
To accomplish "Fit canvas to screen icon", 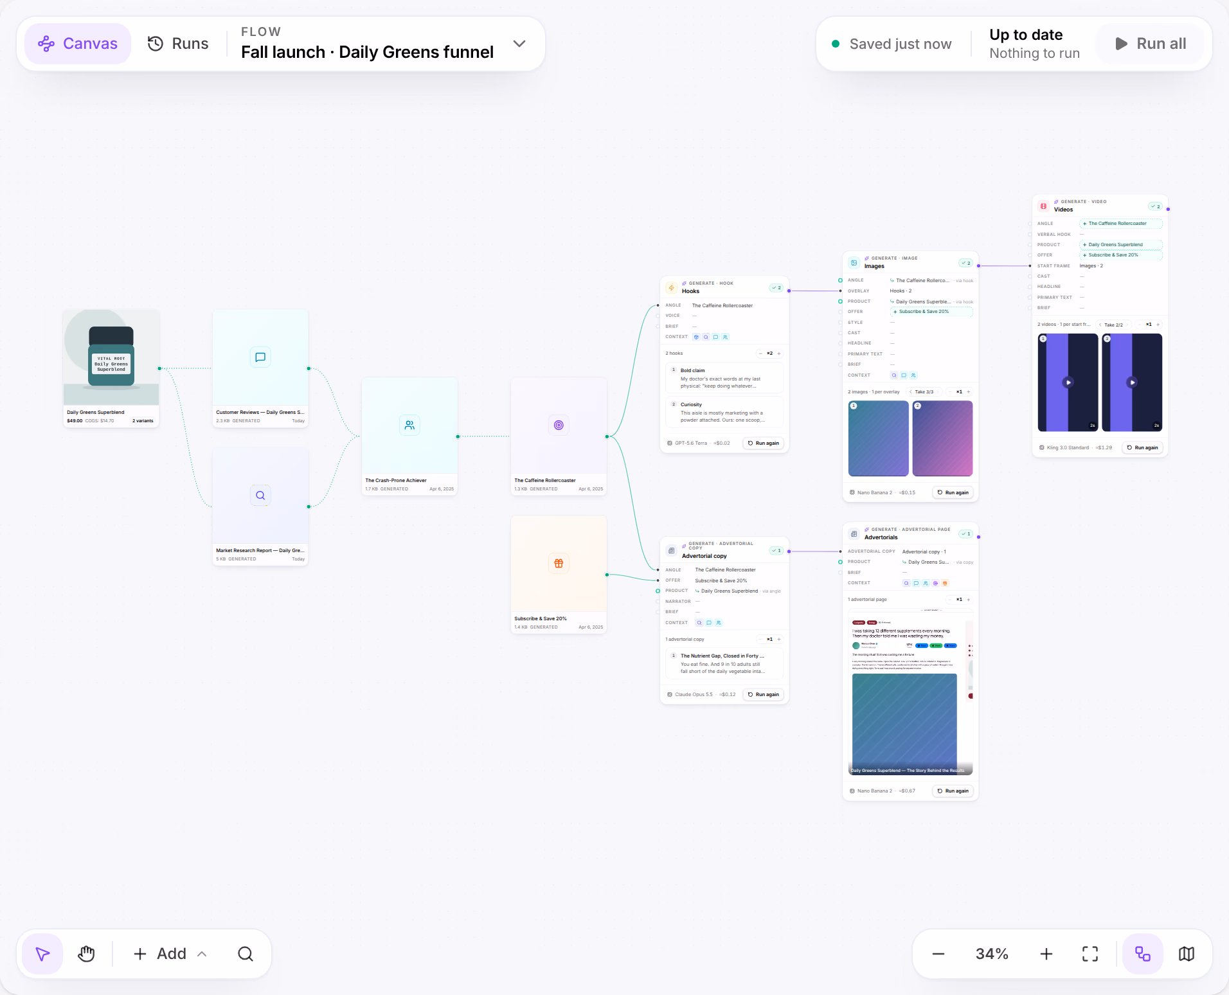I will click(x=1090, y=954).
